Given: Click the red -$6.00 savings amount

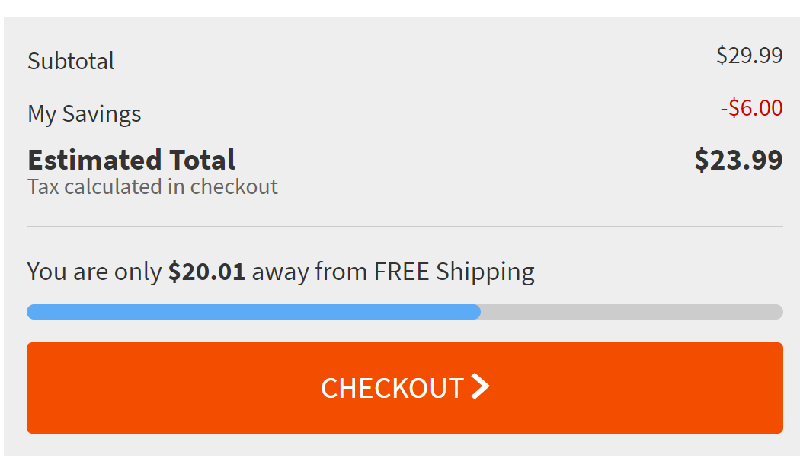Looking at the screenshot, I should [x=751, y=108].
